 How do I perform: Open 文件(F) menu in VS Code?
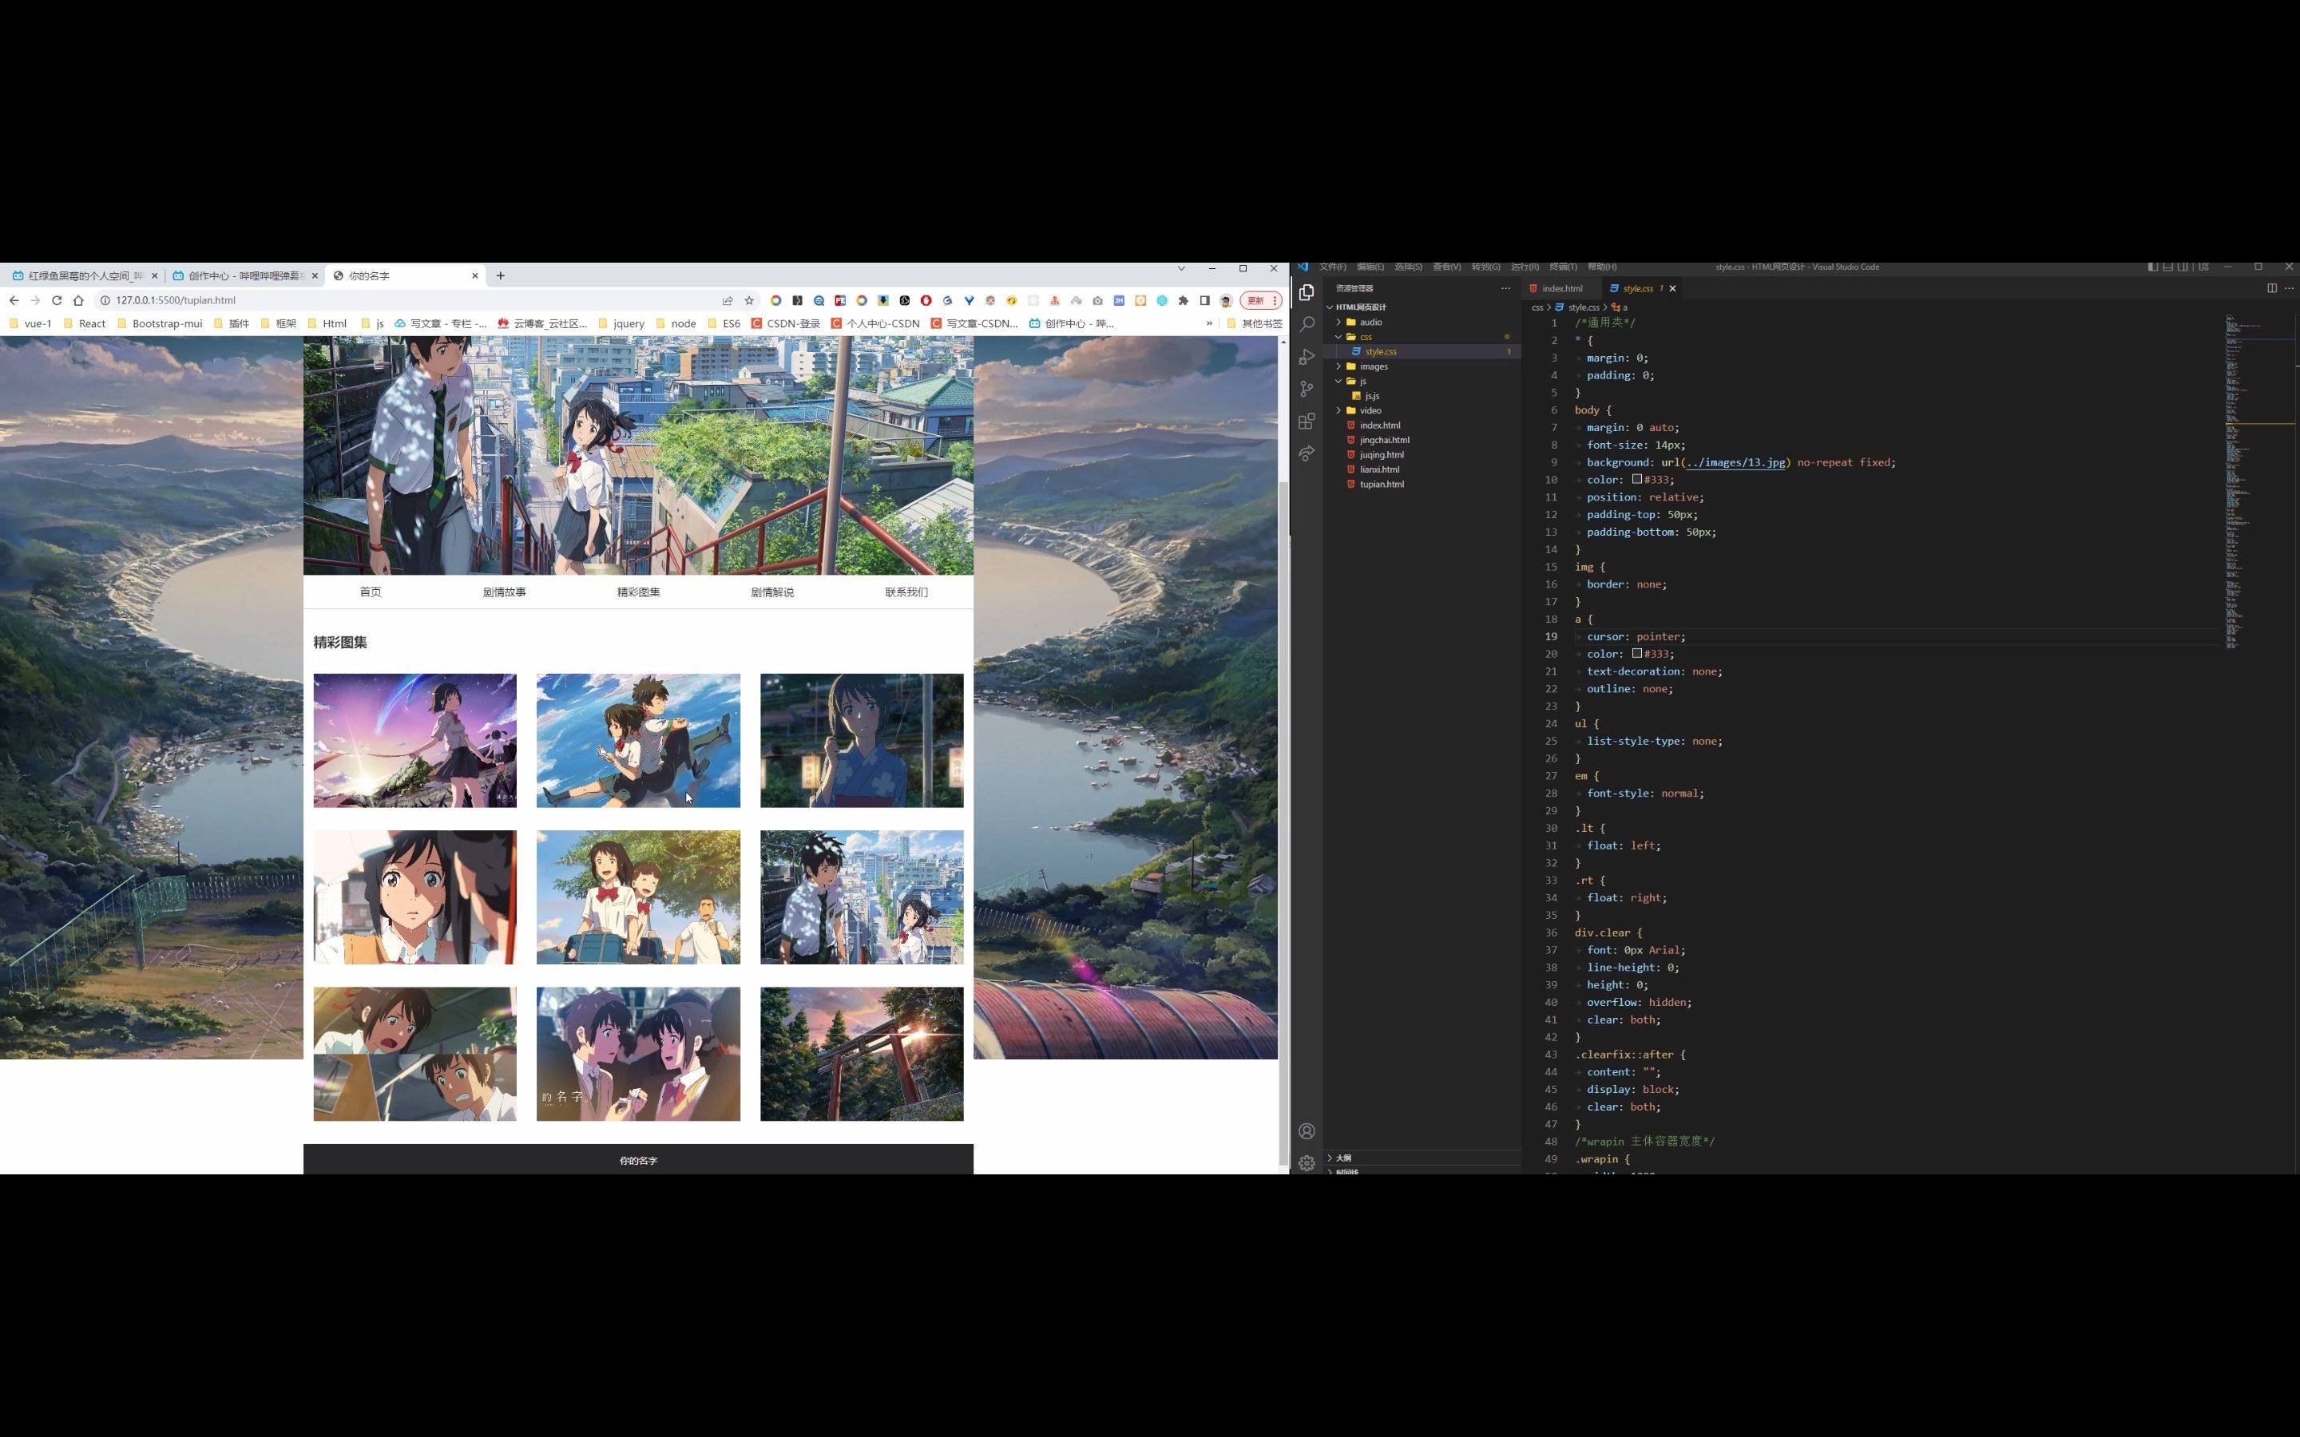[x=1332, y=267]
